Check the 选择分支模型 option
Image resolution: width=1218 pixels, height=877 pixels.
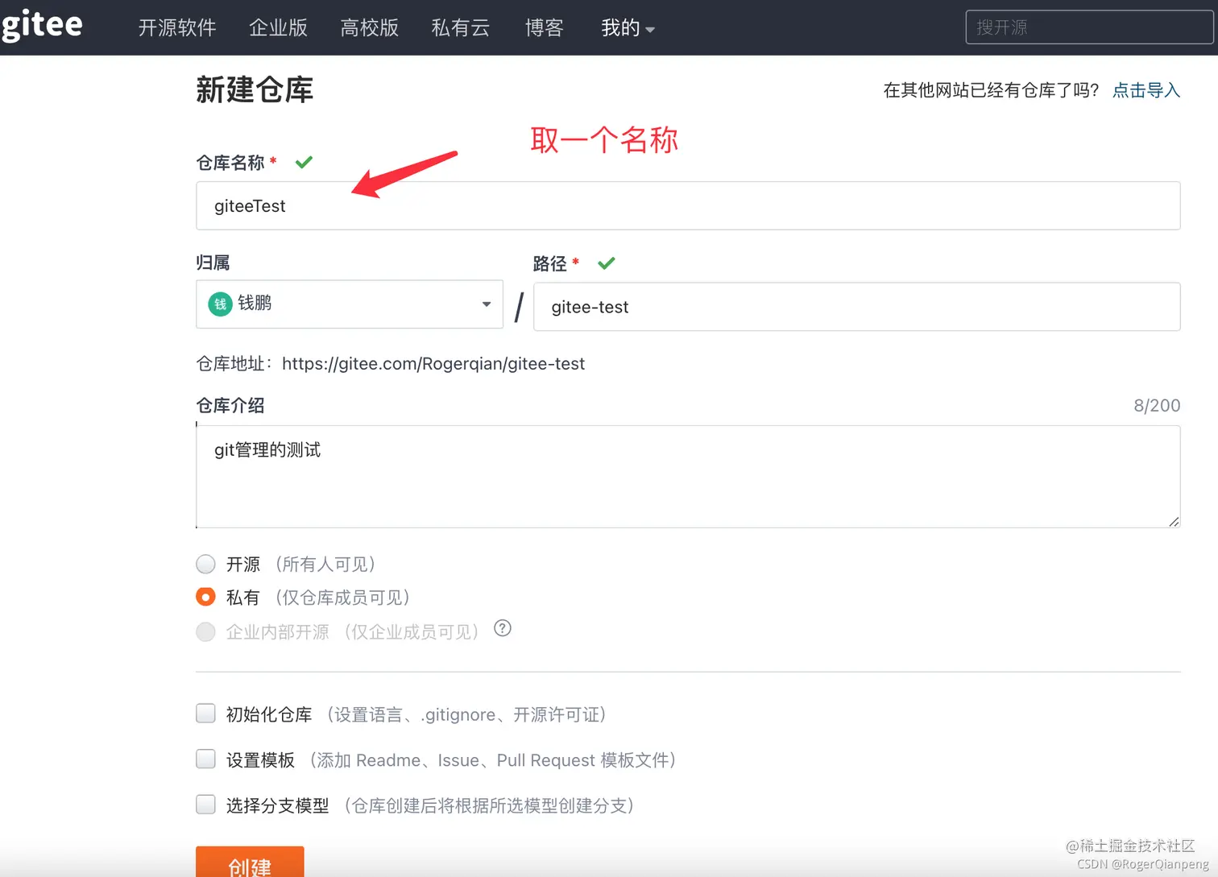coord(205,805)
